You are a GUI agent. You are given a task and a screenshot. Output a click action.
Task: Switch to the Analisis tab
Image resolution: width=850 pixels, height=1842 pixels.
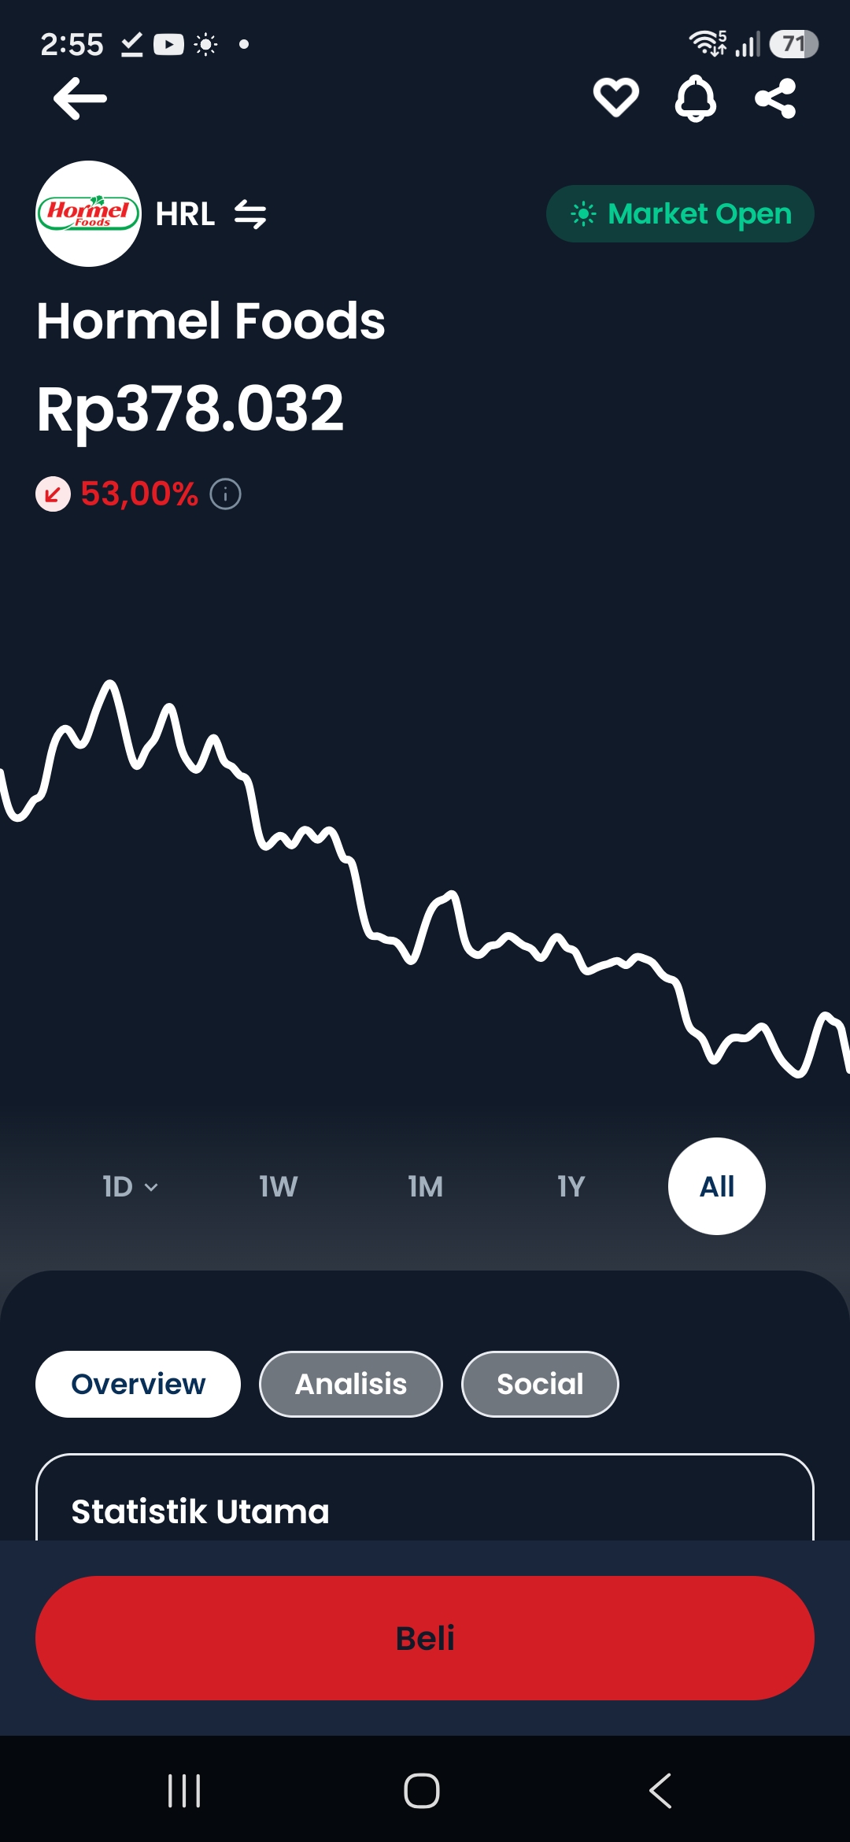pos(351,1384)
